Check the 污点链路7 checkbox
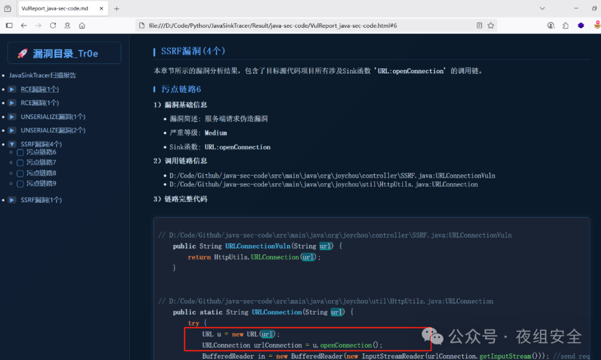 (x=21, y=163)
